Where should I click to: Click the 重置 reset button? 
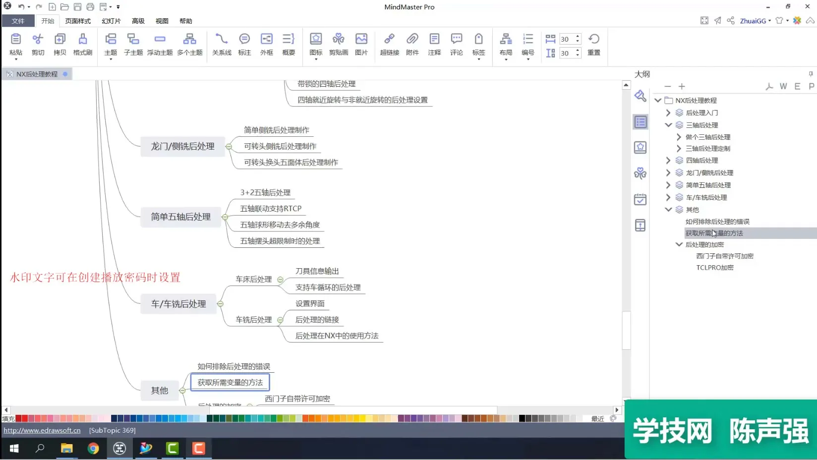tap(594, 44)
